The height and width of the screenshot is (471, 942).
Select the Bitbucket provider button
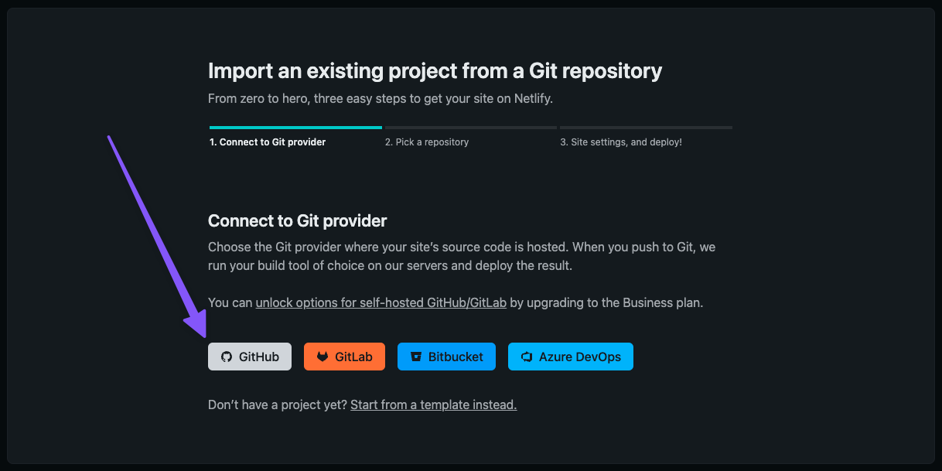tap(446, 357)
